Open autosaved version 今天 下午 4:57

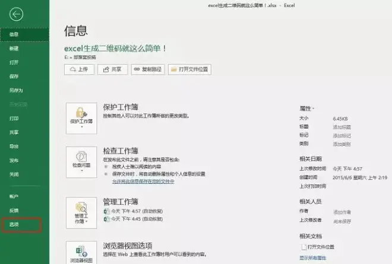(133, 211)
